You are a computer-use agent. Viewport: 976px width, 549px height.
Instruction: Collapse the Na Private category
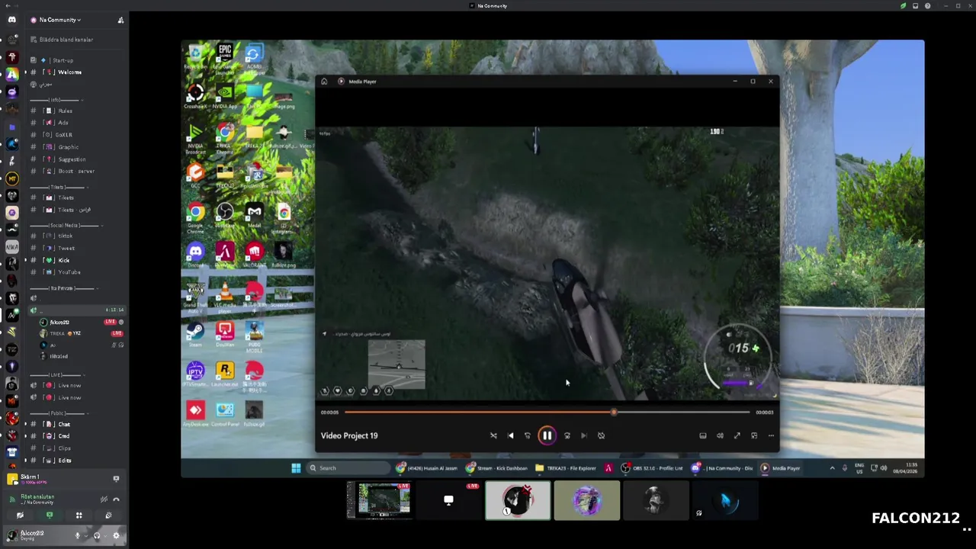tap(63, 288)
